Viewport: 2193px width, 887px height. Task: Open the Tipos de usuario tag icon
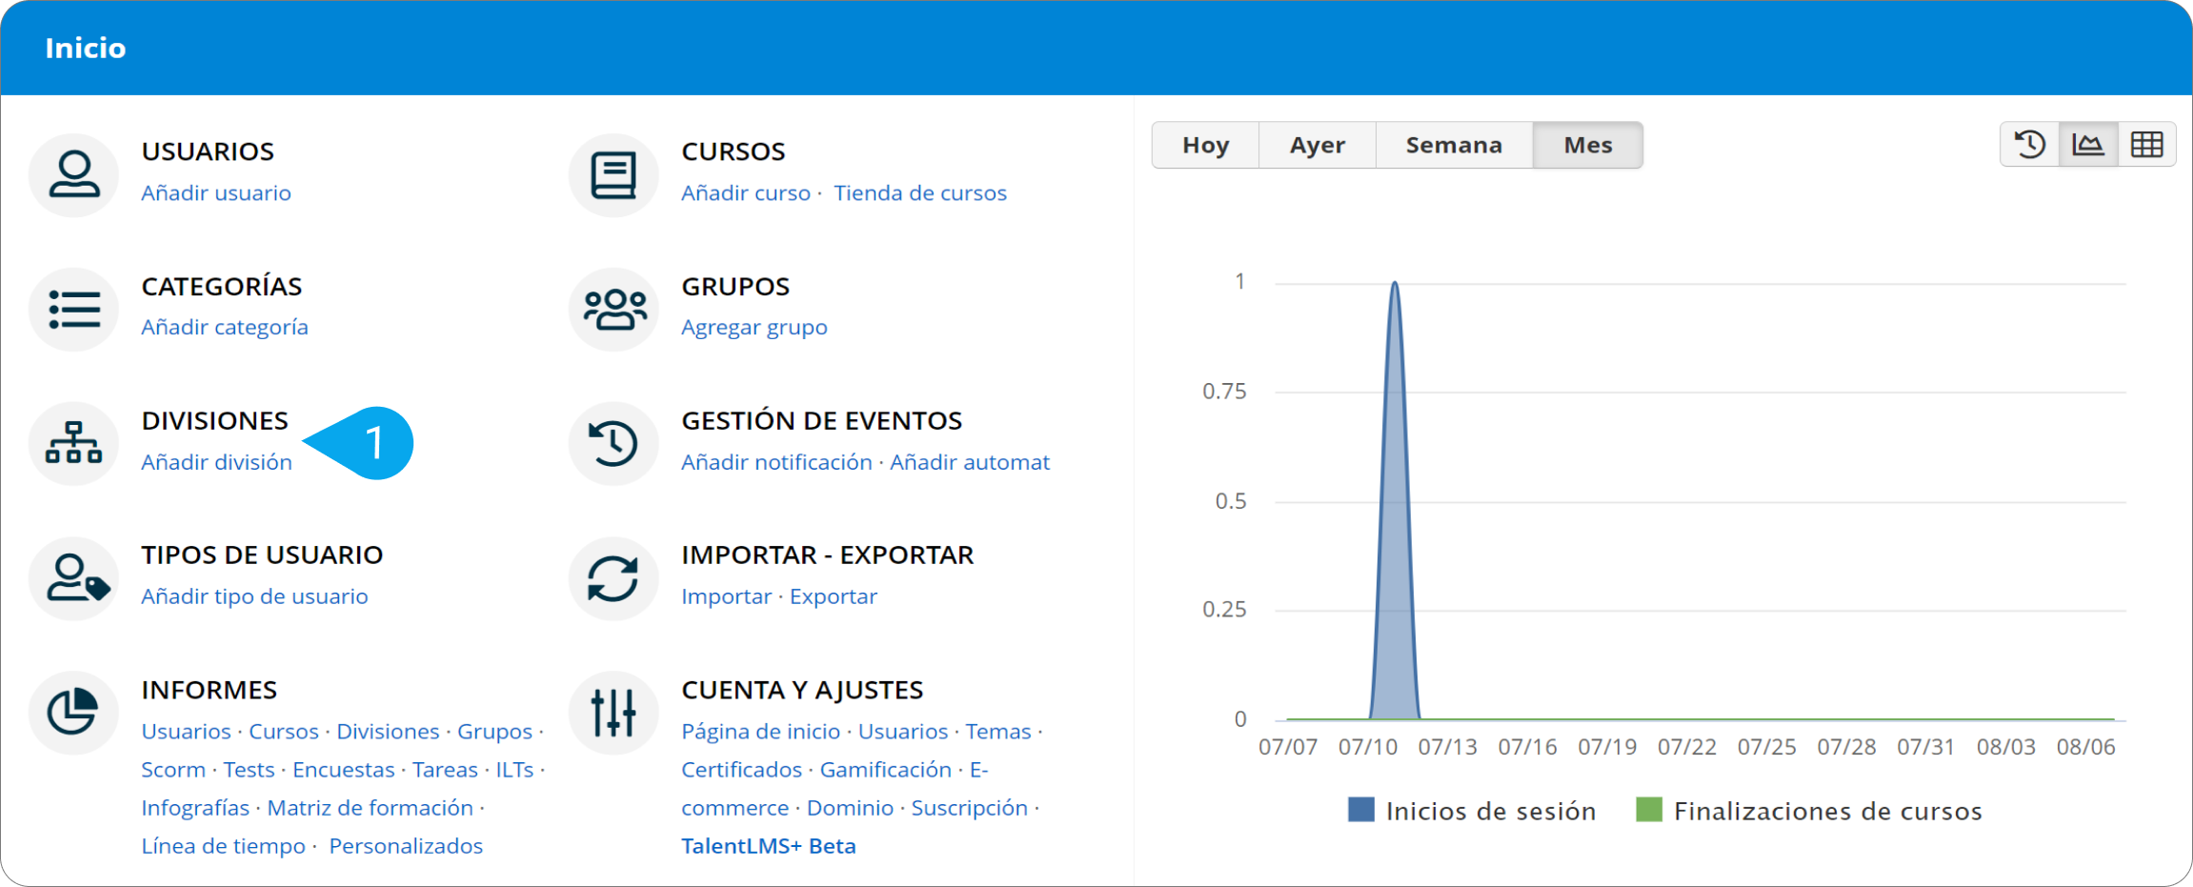click(x=73, y=578)
